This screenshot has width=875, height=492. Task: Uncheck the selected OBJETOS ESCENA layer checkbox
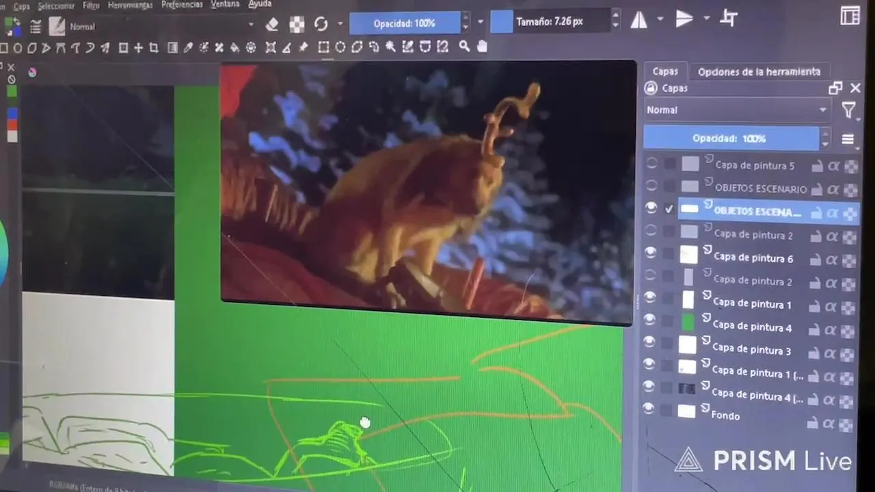(x=669, y=209)
